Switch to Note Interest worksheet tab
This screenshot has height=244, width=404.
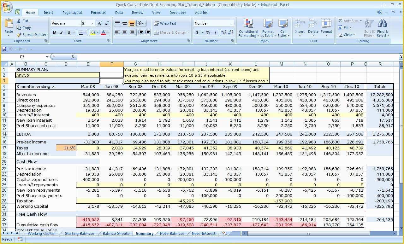click(204, 234)
